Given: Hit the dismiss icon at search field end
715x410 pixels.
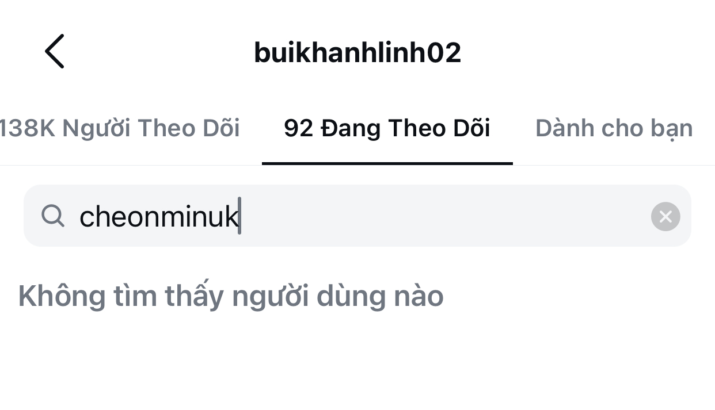Looking at the screenshot, I should [x=665, y=216].
